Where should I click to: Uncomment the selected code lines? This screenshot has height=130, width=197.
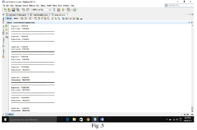click(x=81, y=19)
